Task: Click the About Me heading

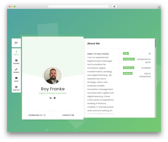Action: pos(93,44)
